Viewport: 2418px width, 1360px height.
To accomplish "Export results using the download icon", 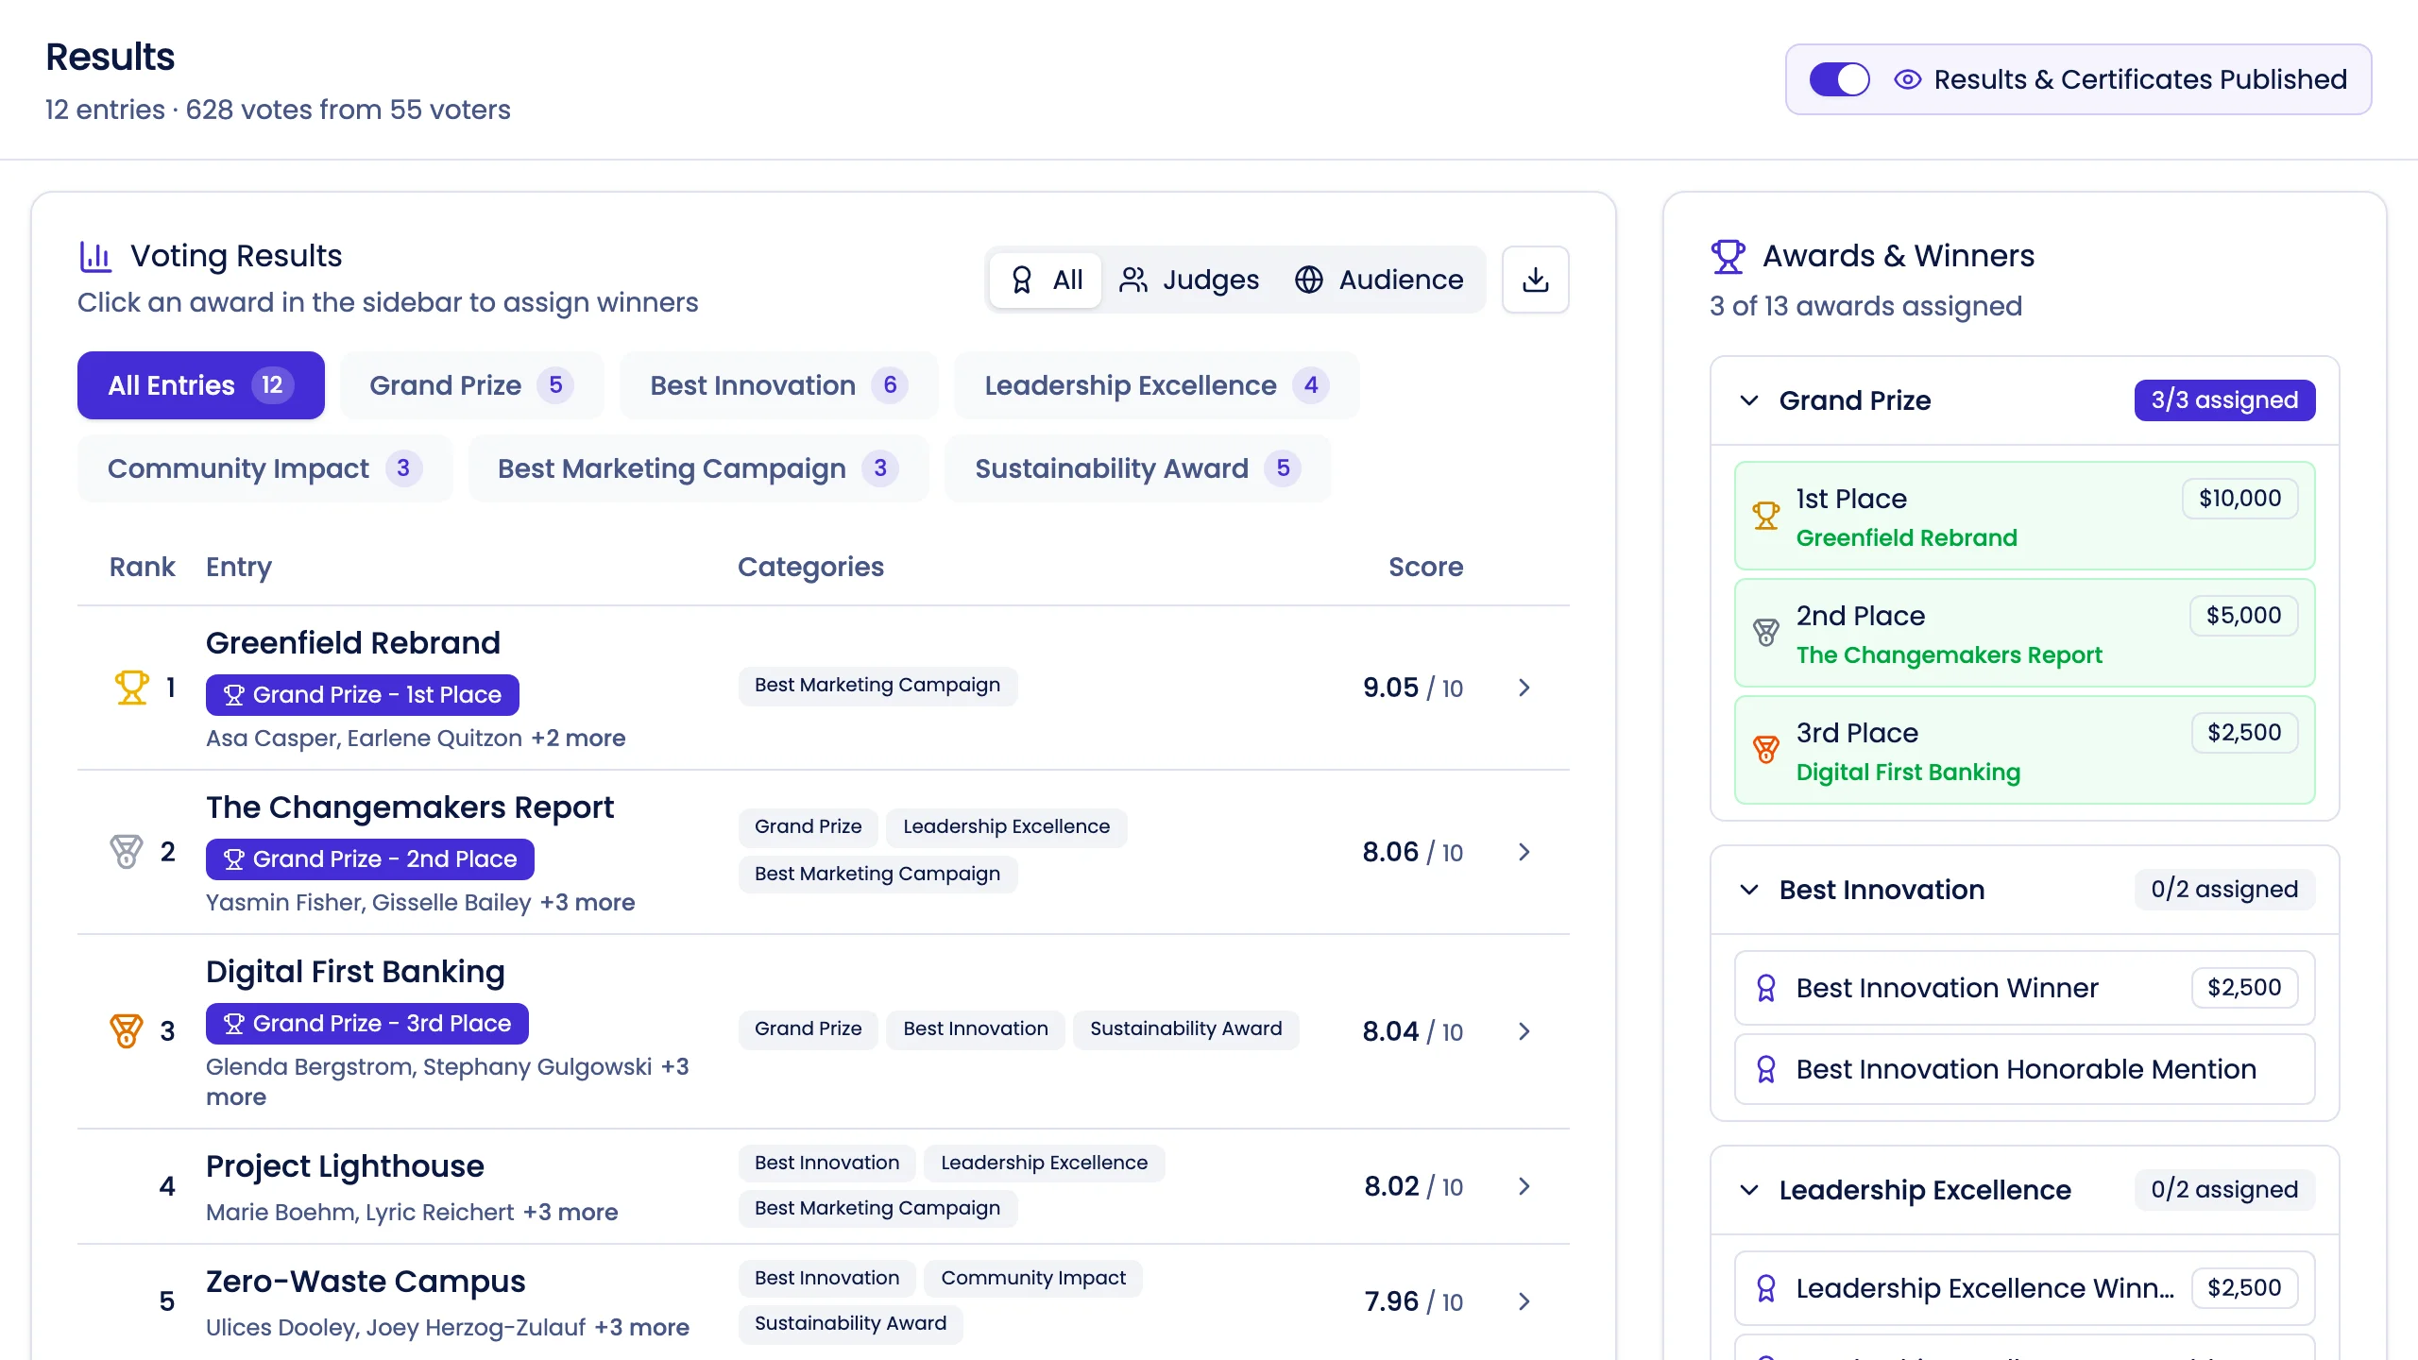I will click(x=1534, y=279).
